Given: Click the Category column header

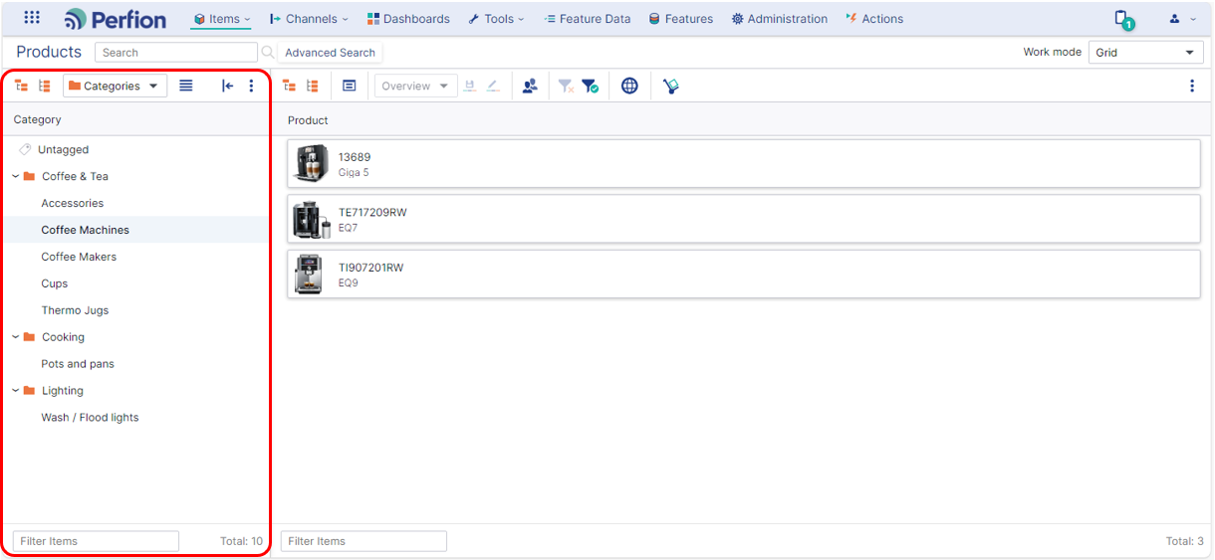Looking at the screenshot, I should point(37,119).
